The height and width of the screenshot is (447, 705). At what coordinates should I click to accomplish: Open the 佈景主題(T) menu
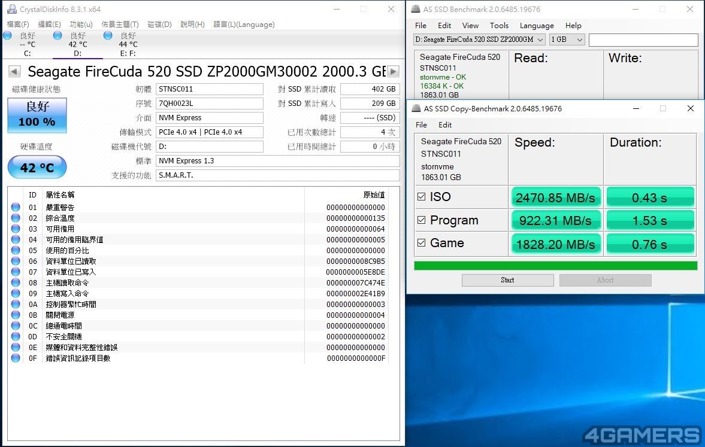pos(120,25)
